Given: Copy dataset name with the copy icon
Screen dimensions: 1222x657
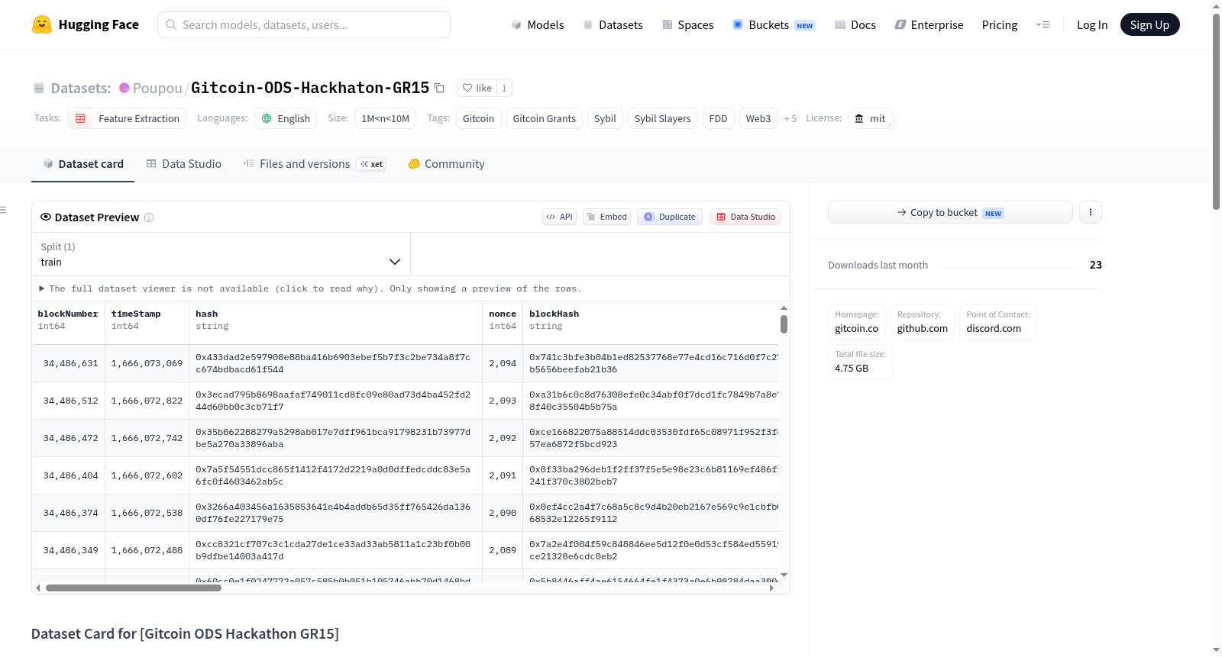Looking at the screenshot, I should coord(439,88).
